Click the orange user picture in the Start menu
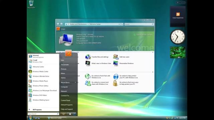The image size is (214, 120). (x=68, y=53)
